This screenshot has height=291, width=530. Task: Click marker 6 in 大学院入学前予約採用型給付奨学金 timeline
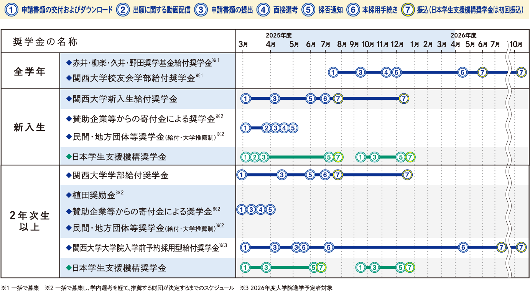tap(464, 247)
